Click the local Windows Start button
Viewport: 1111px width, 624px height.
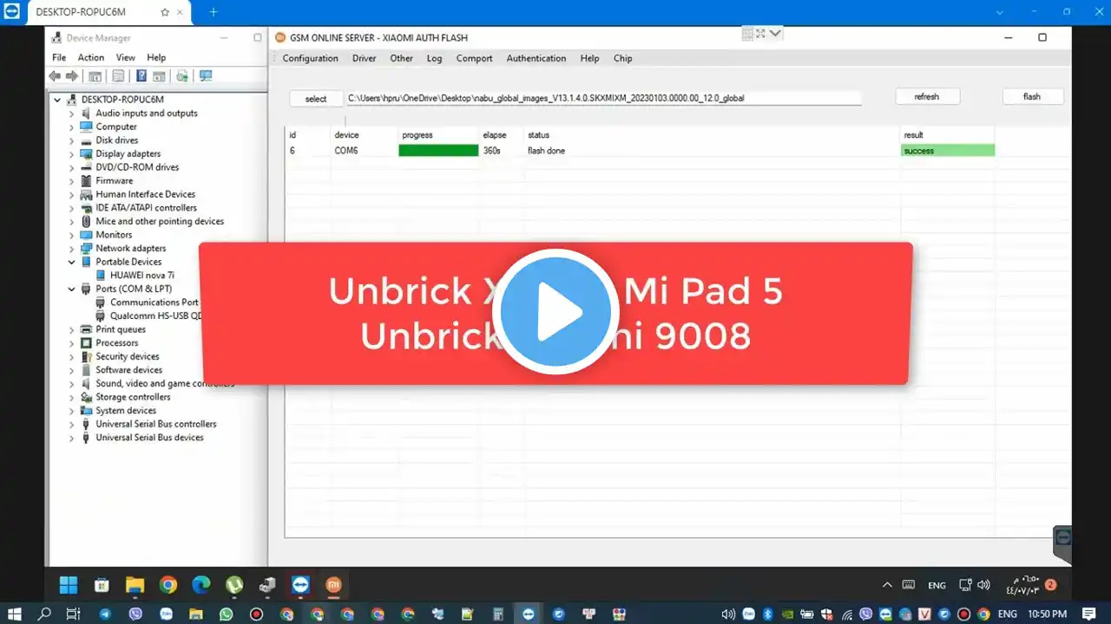pos(14,614)
